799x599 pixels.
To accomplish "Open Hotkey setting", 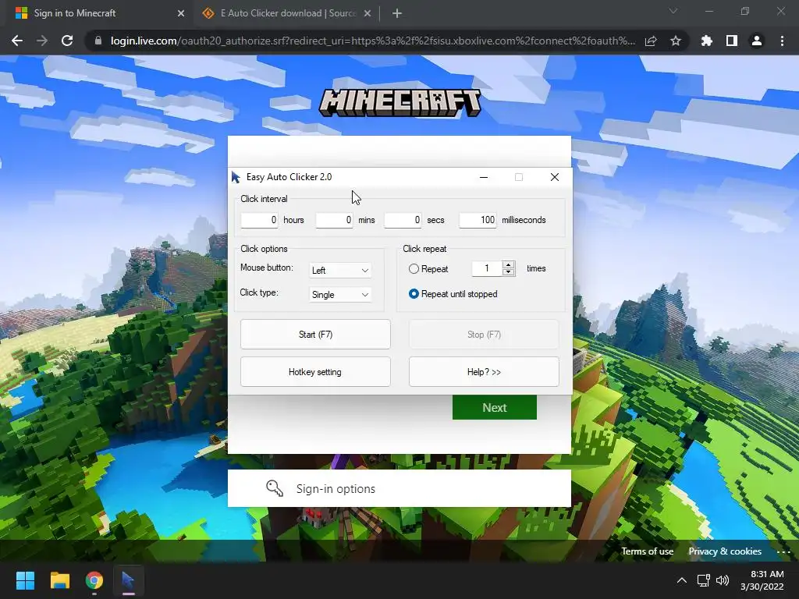I will tap(315, 372).
